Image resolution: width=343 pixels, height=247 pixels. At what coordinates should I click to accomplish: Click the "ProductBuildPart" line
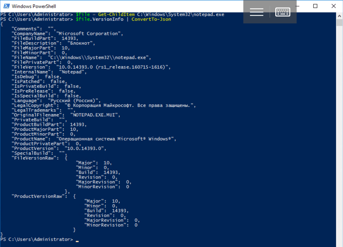[x=49, y=124]
